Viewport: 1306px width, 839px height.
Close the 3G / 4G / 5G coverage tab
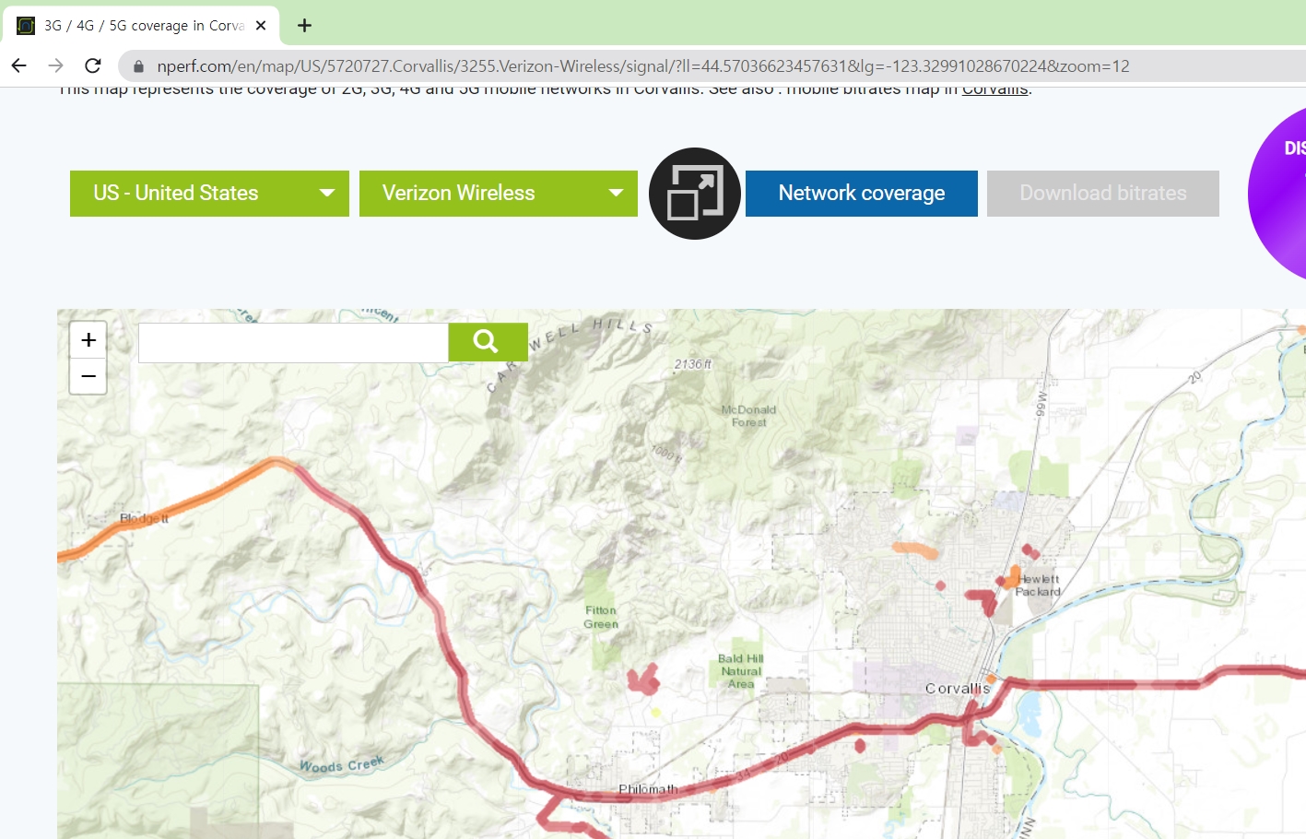pos(261,25)
